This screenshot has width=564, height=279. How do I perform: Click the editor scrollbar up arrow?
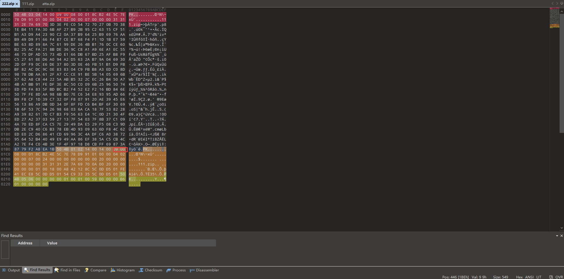(x=562, y=11)
